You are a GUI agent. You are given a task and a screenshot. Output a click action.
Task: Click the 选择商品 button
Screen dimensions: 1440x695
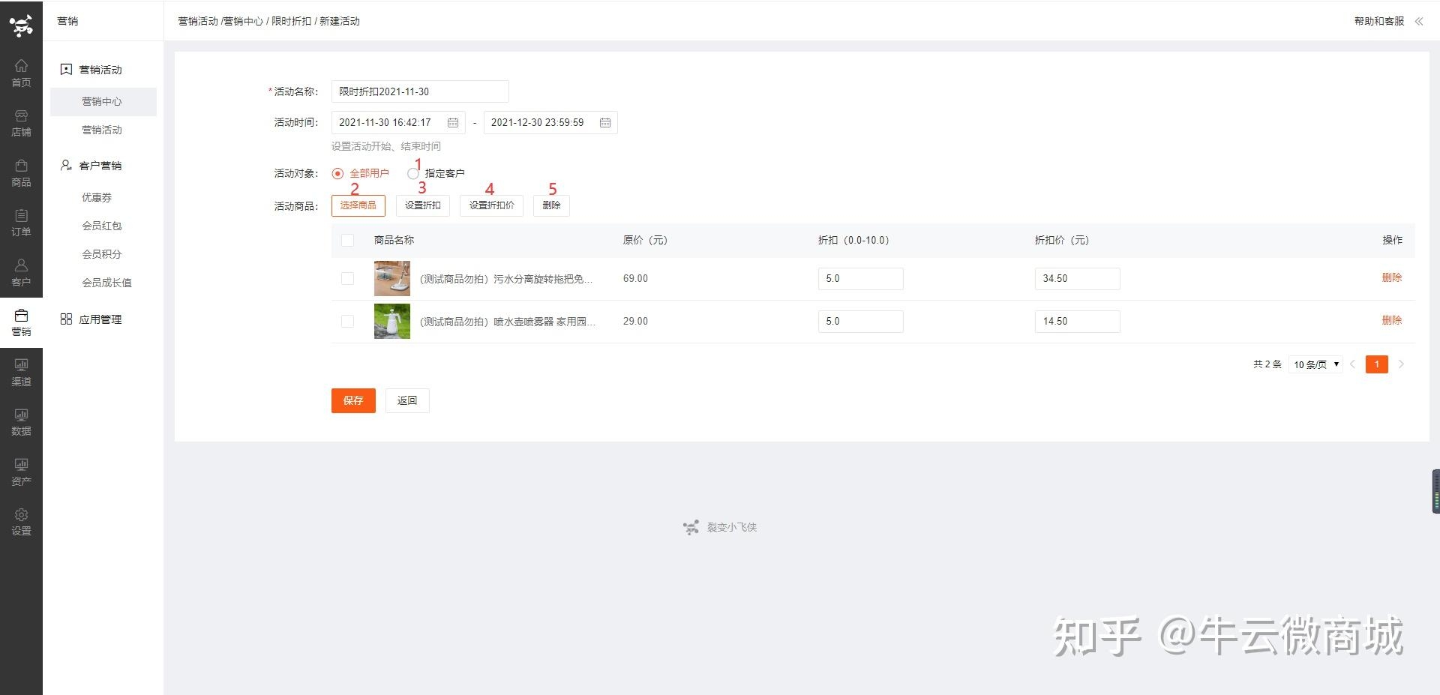point(358,205)
